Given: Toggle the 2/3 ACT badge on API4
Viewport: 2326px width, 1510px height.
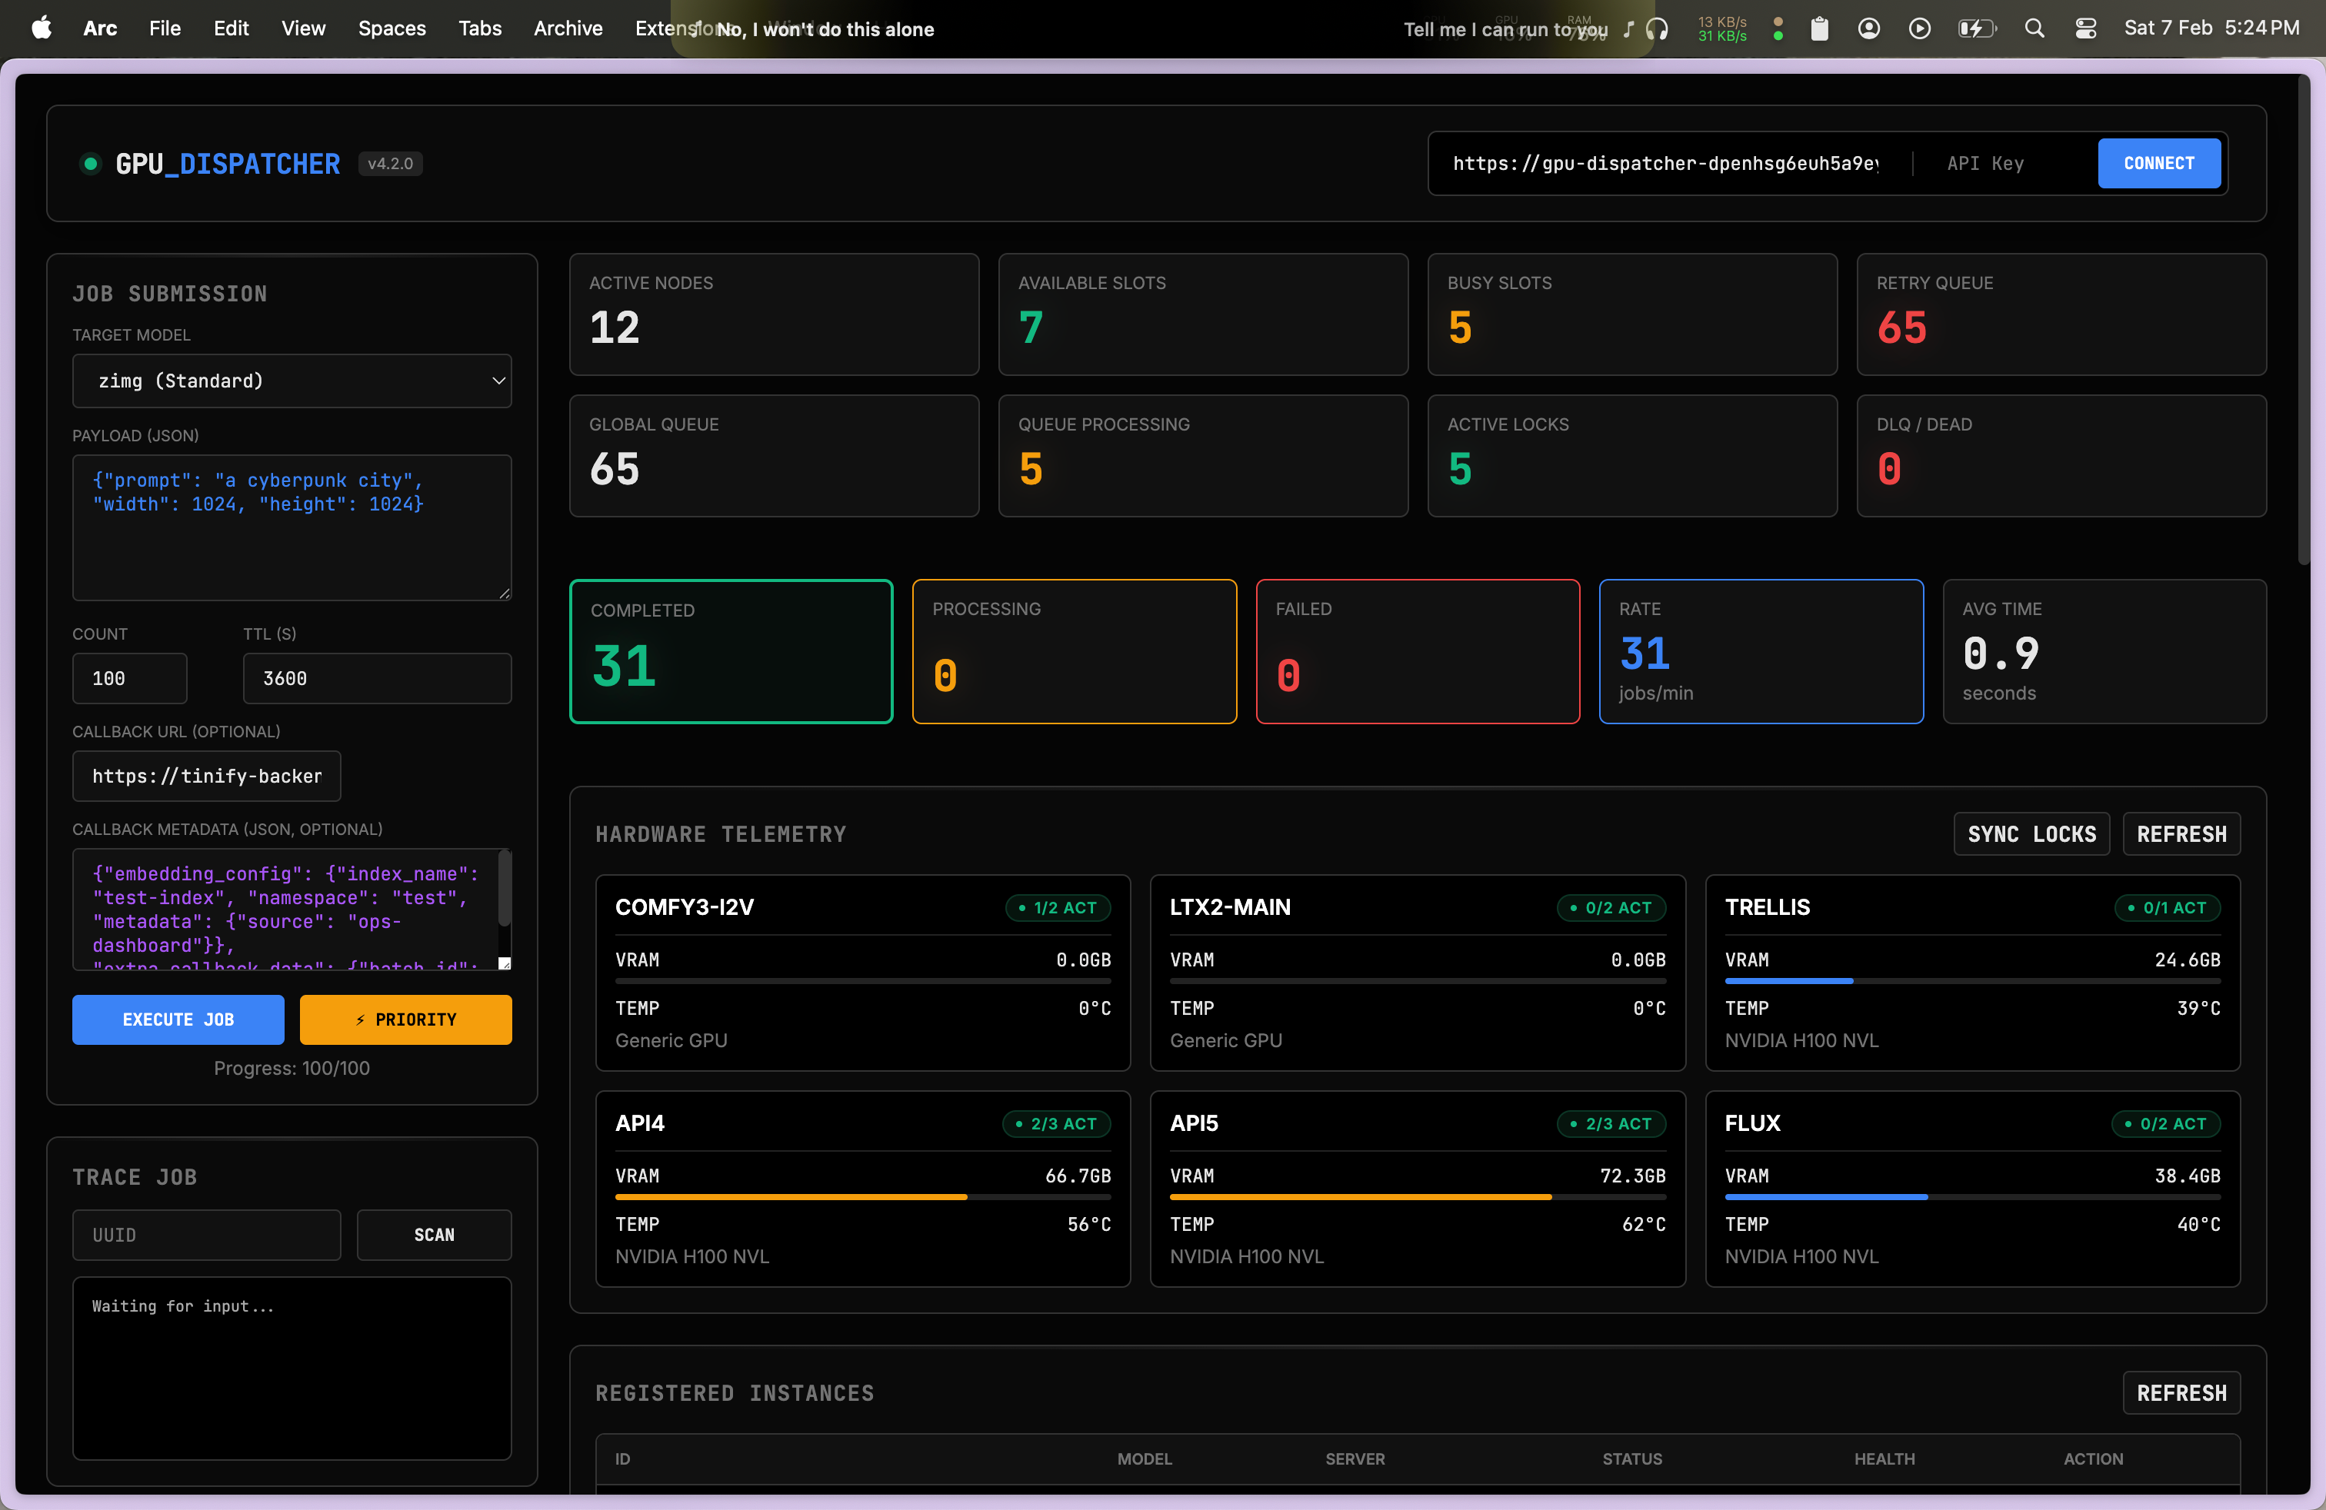Looking at the screenshot, I should click(1055, 1123).
